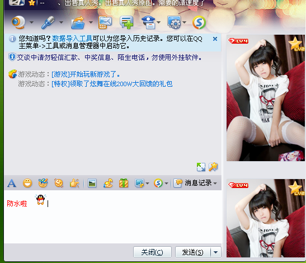Image resolution: width=306 pixels, height=263 pixels.
Task: Expand the screenshot options dropdown arrow
Action: [x=147, y=184]
